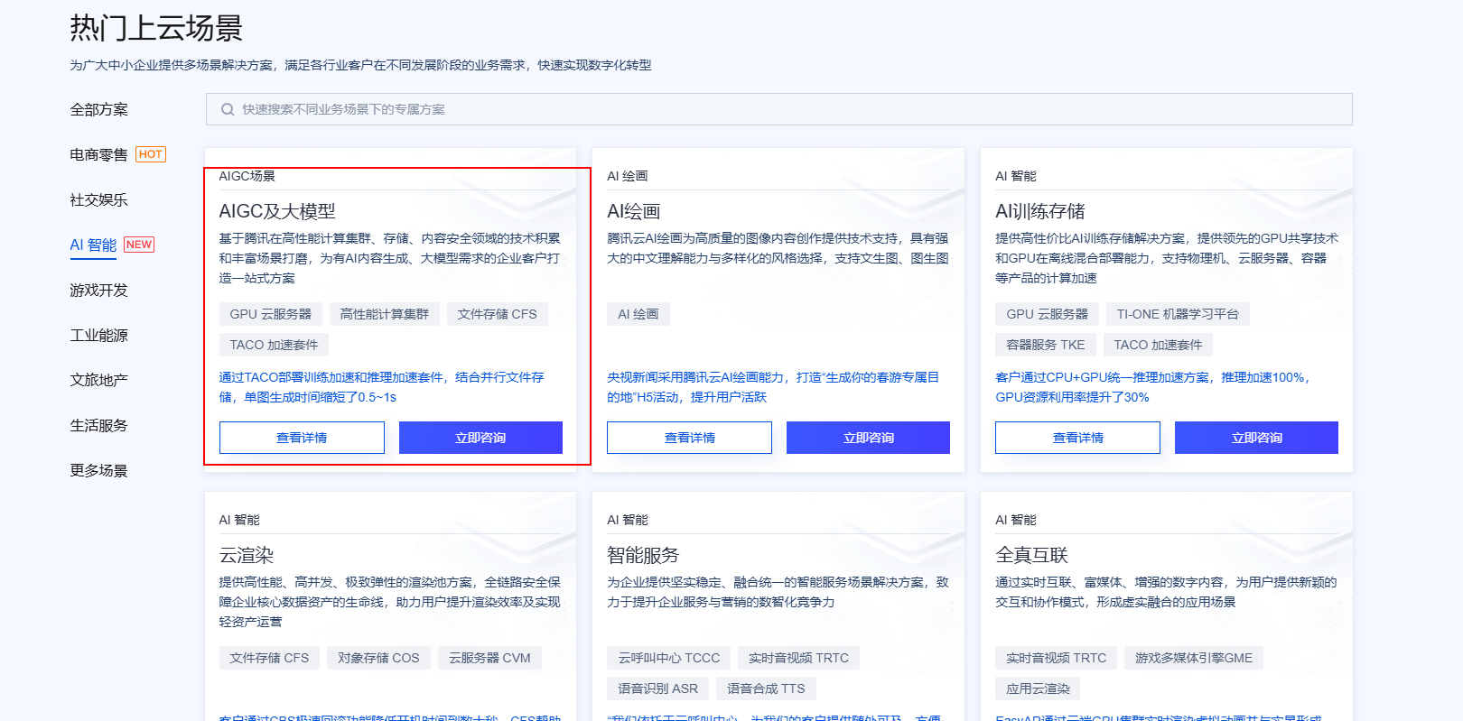
Task: Open the 央视新闻 AI绘画 case link
Action: coord(773,387)
